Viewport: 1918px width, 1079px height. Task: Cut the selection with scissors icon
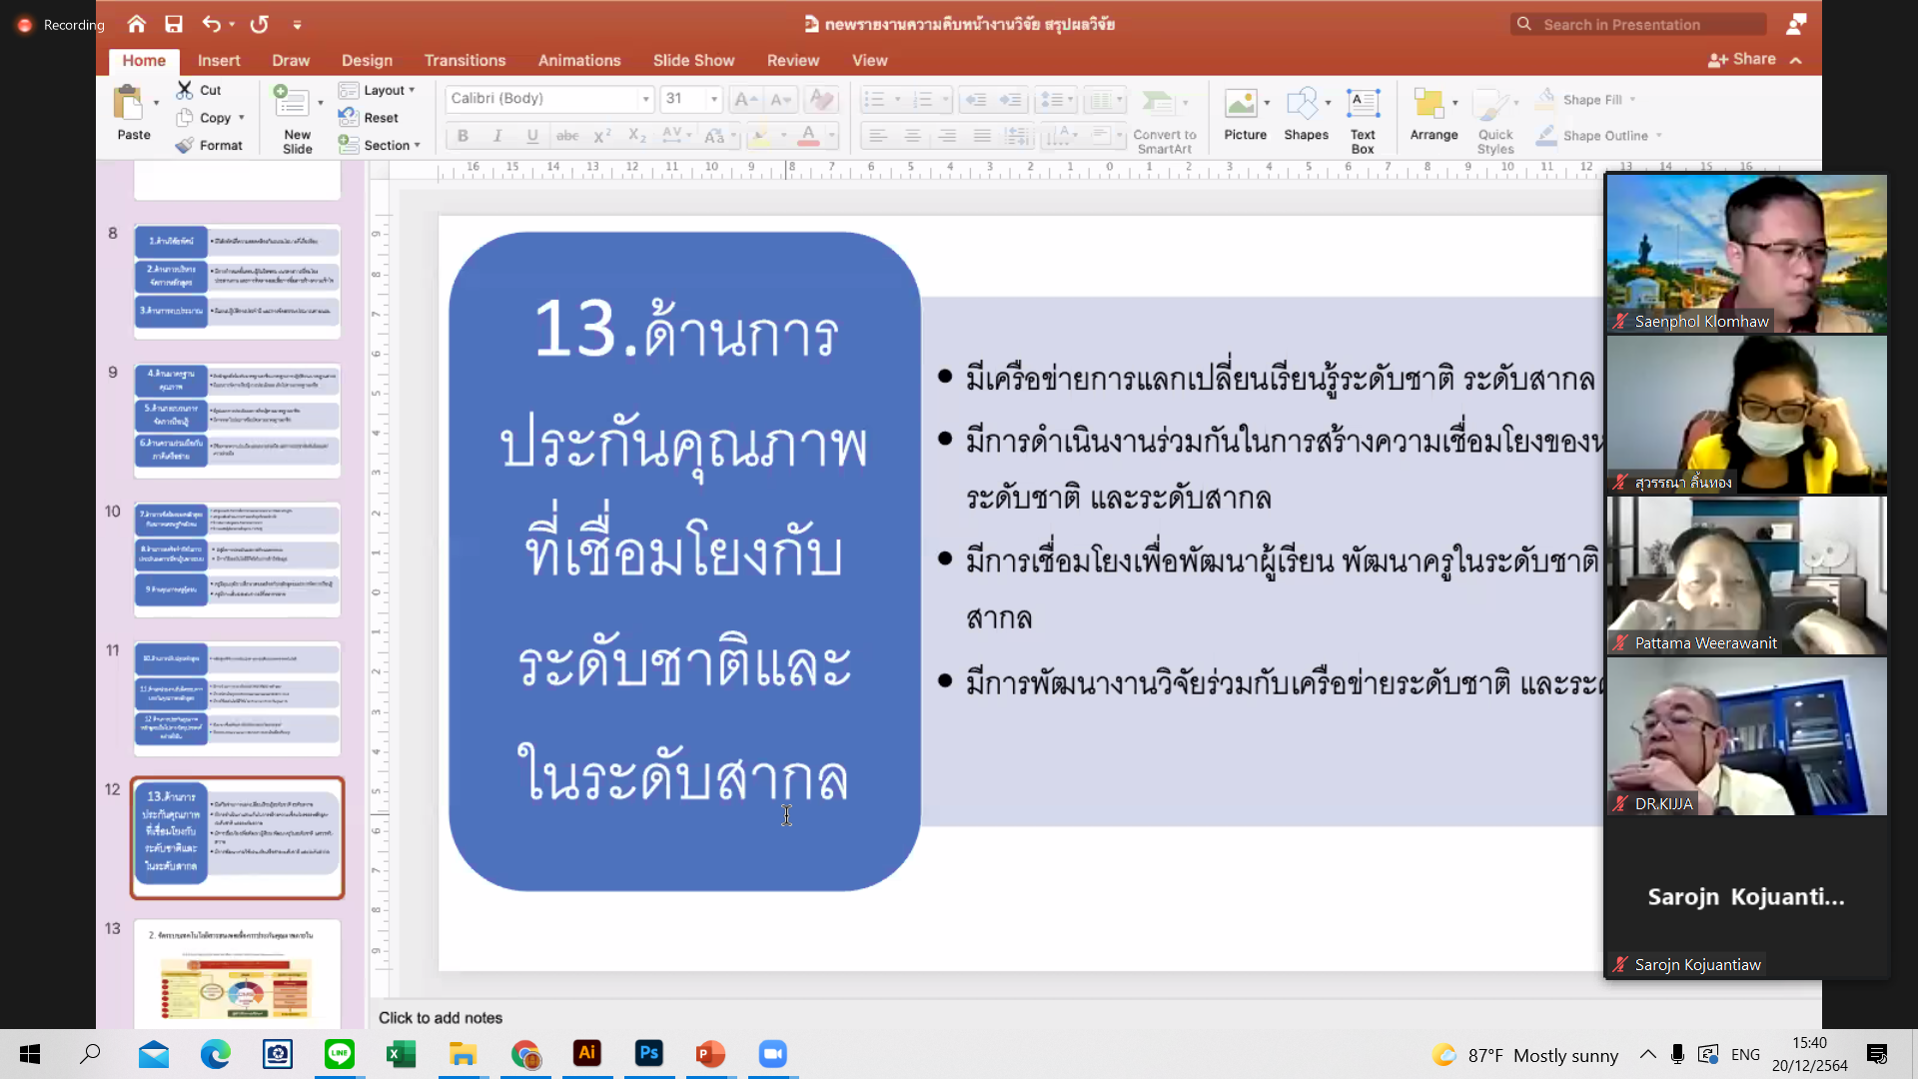[x=185, y=90]
